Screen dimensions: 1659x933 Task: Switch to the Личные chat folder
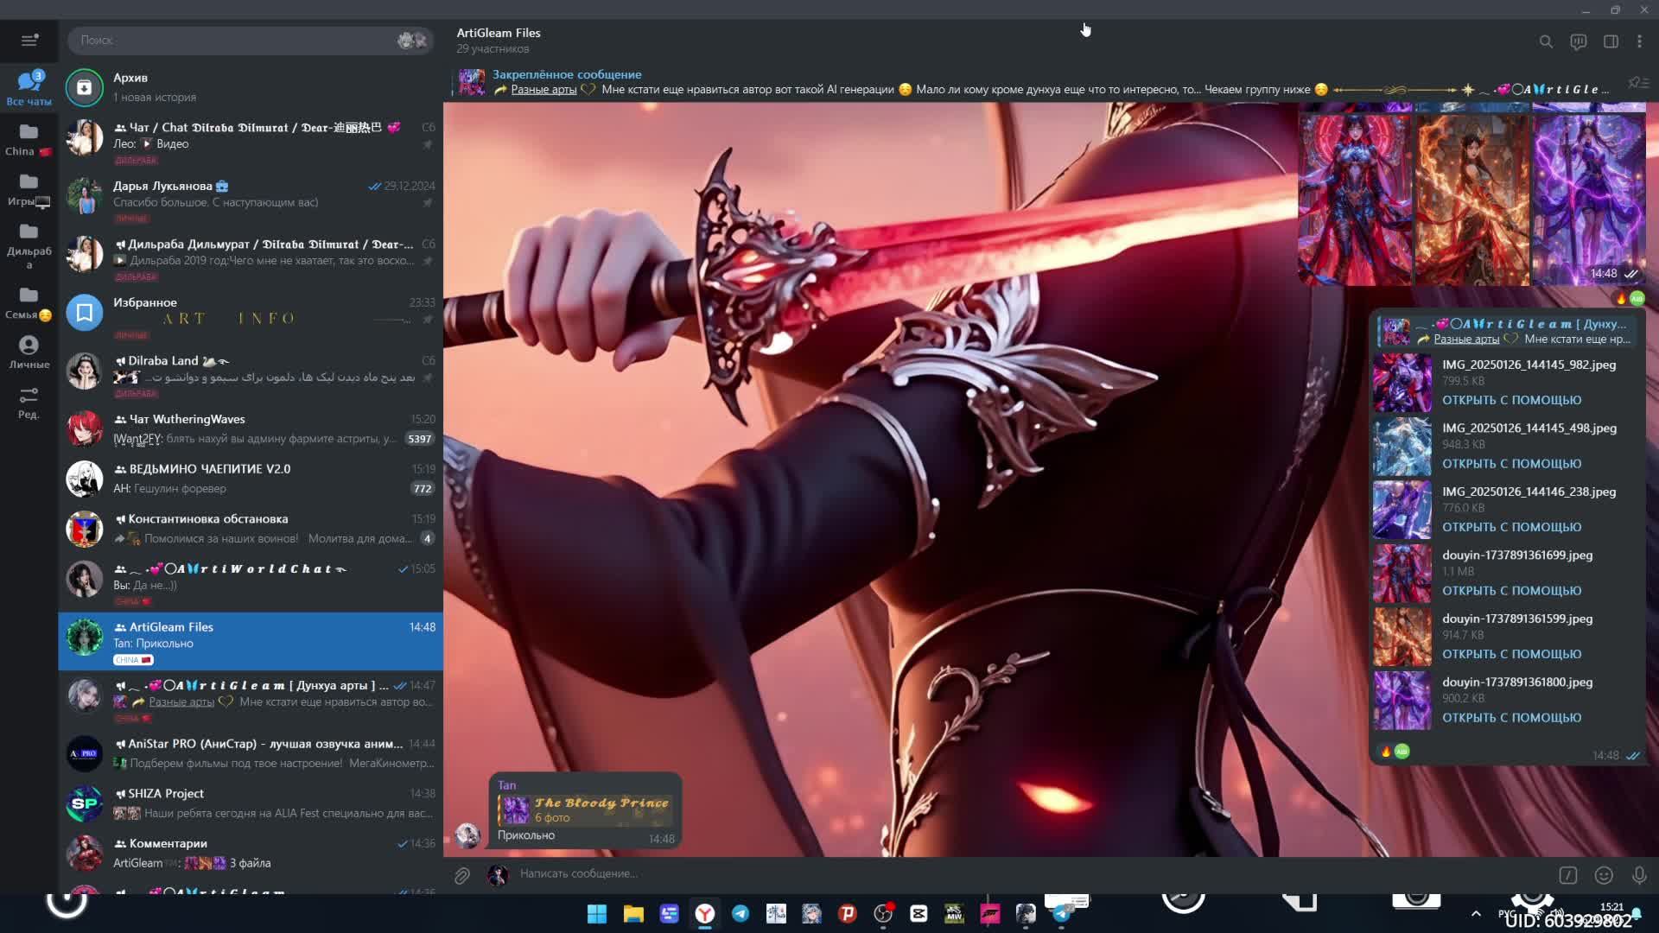click(x=29, y=352)
